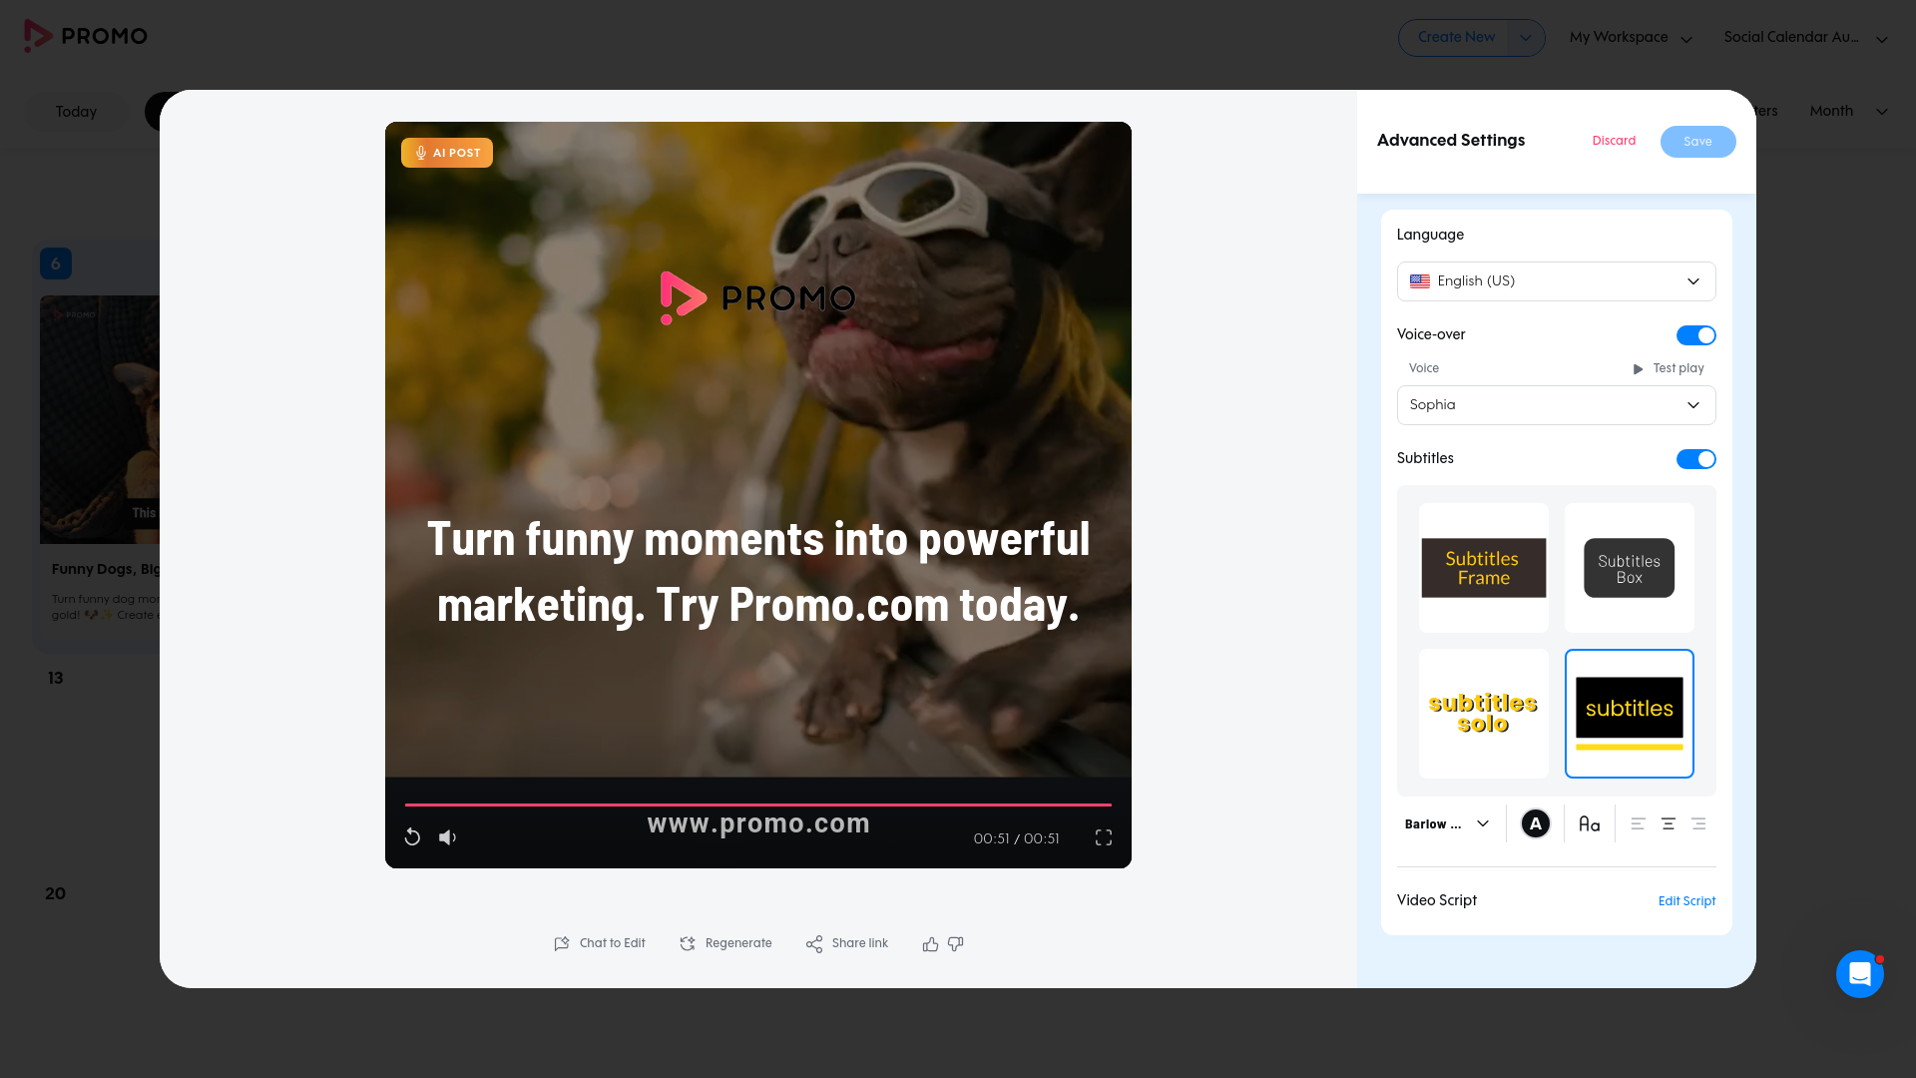This screenshot has width=1916, height=1078.
Task: Click the thumbs up feedback icon
Action: pyautogui.click(x=930, y=943)
